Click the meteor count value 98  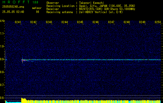[x=38, y=12]
